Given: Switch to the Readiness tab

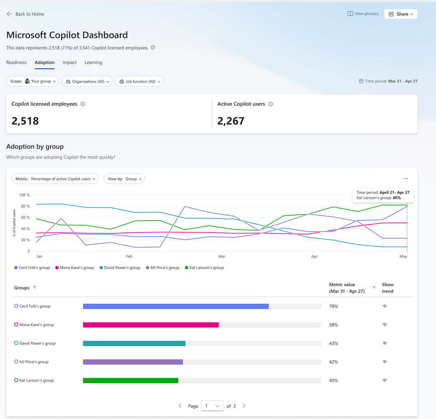Looking at the screenshot, I should (17, 62).
